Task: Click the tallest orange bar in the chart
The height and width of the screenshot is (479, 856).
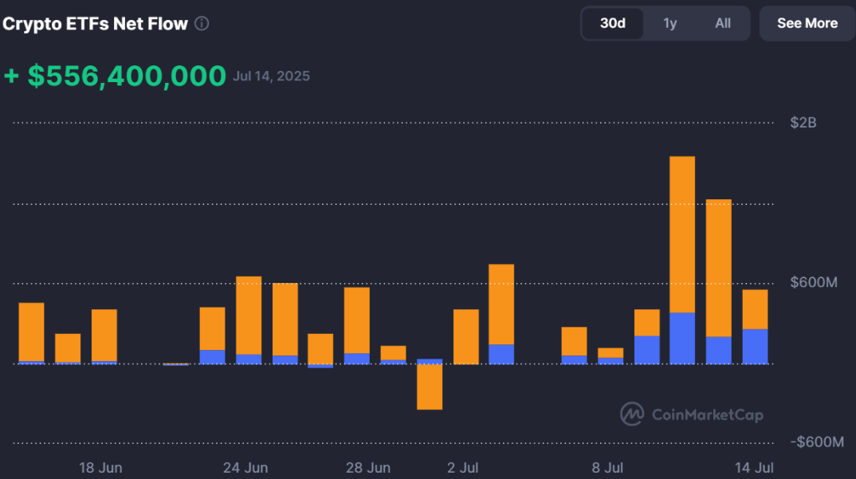Action: pos(682,233)
